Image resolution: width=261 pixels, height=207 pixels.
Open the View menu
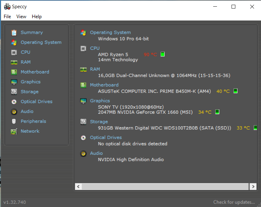point(21,17)
